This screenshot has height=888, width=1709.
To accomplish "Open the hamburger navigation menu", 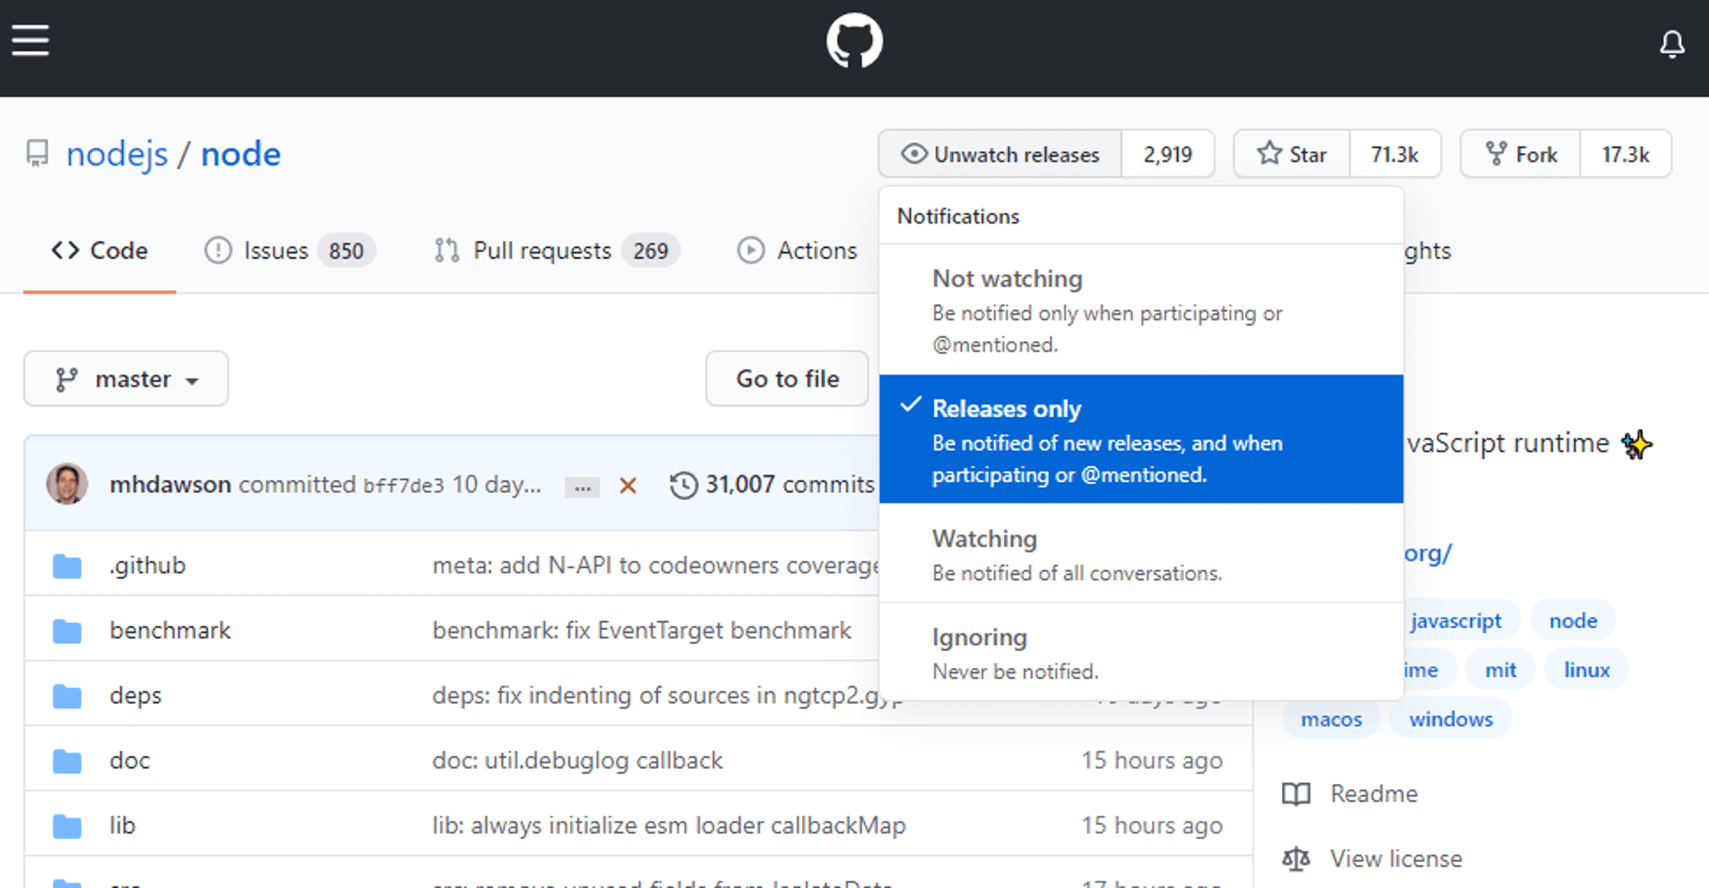I will [29, 40].
